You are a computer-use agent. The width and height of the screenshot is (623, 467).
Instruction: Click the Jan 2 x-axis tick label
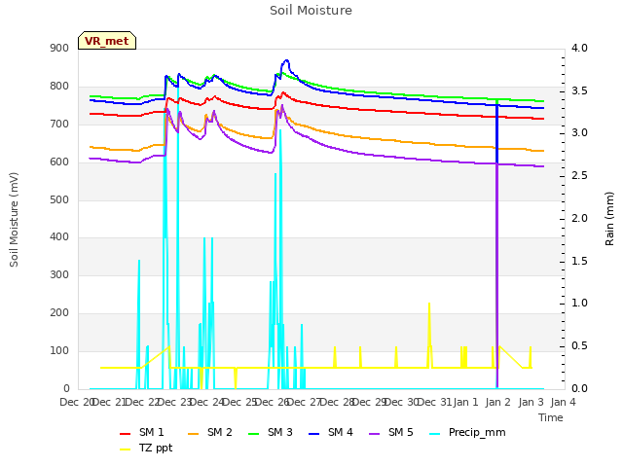pyautogui.click(x=497, y=402)
